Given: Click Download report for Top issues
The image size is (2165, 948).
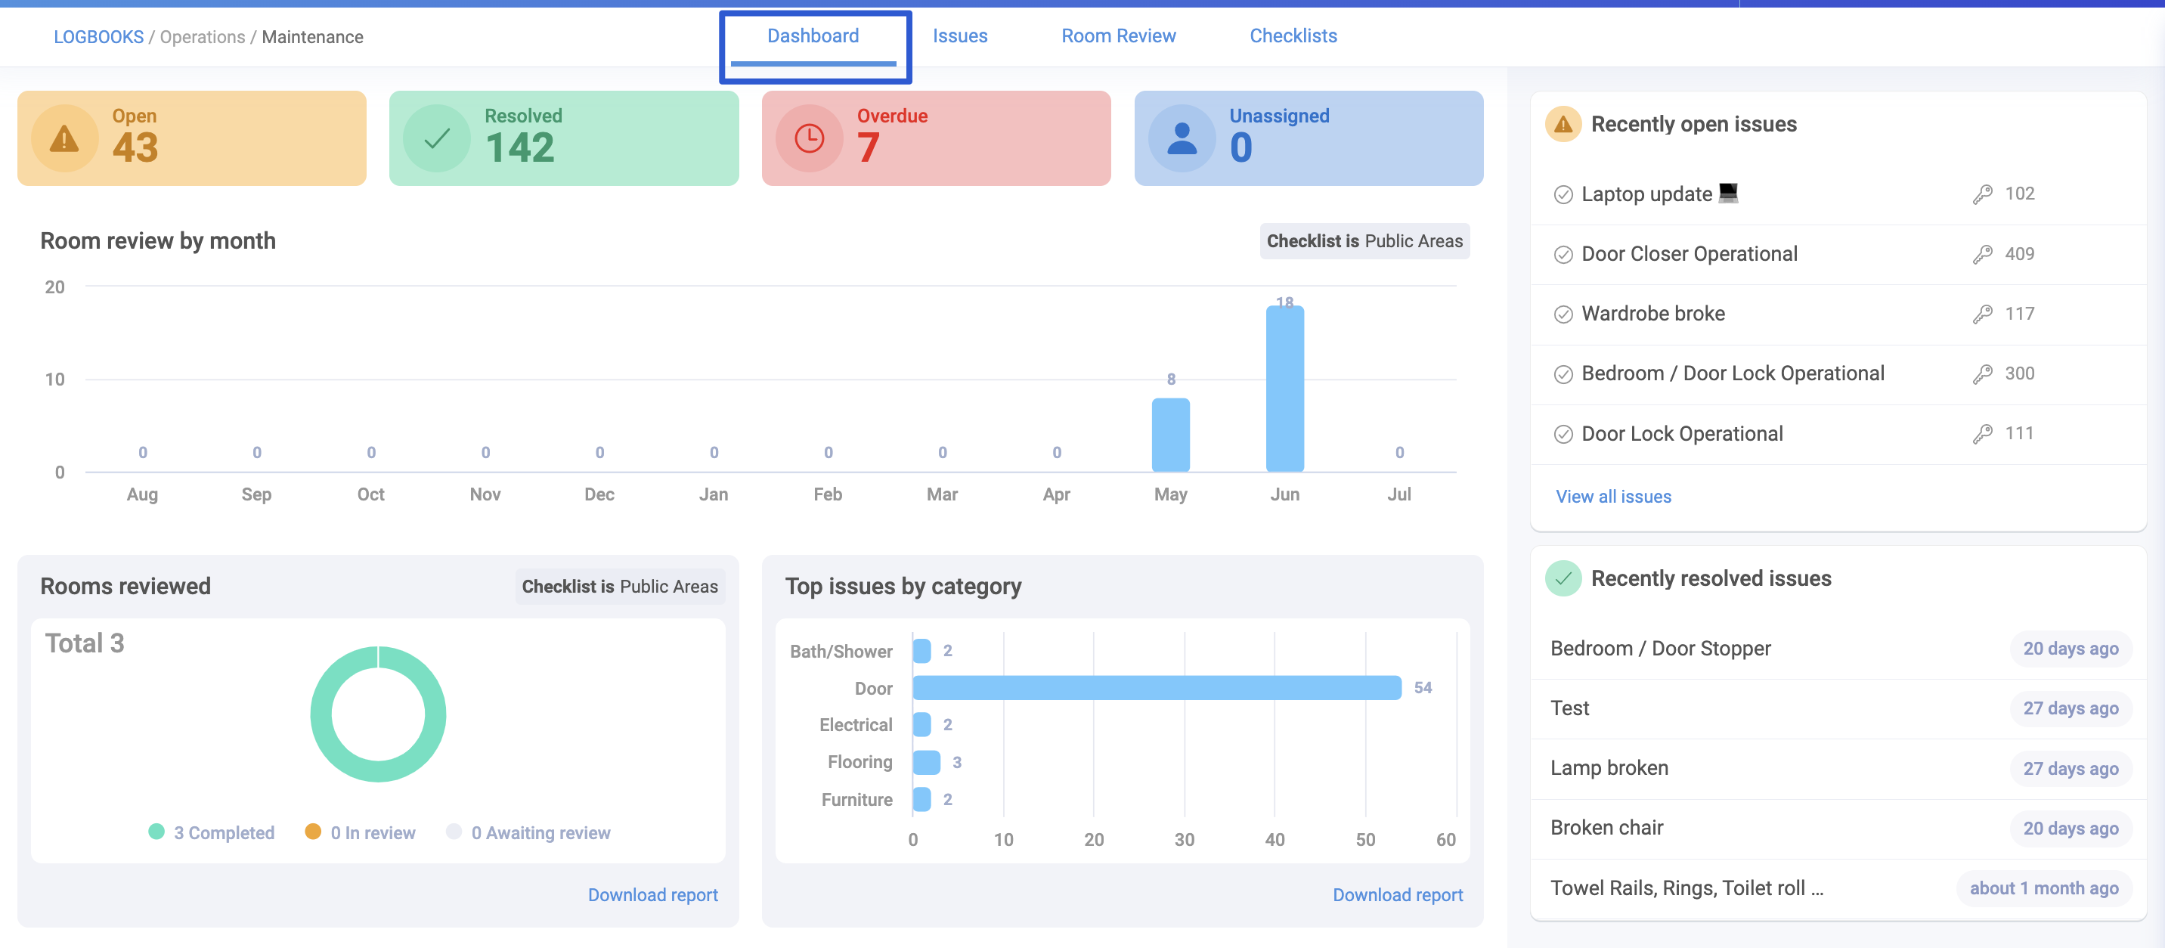Looking at the screenshot, I should coord(1397,894).
